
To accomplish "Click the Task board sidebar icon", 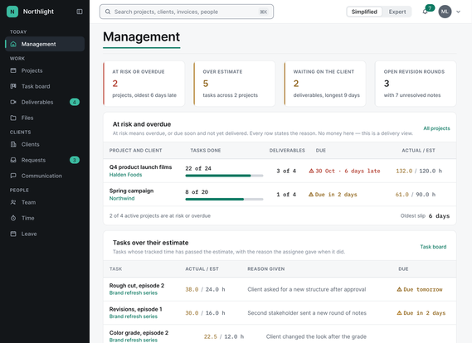I will click(x=13, y=86).
